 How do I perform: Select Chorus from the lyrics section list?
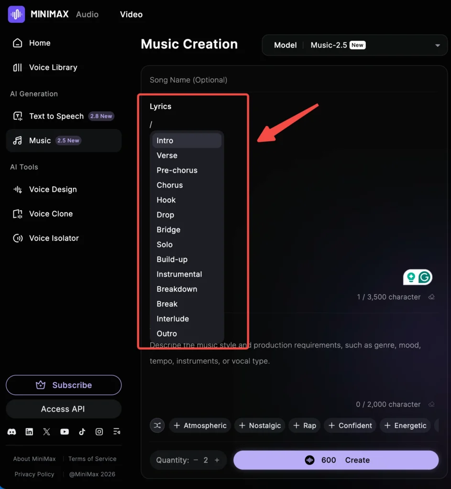tap(170, 185)
